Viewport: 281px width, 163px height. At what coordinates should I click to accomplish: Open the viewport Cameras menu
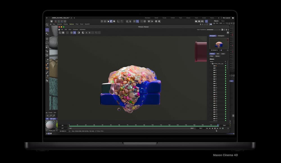60,24
